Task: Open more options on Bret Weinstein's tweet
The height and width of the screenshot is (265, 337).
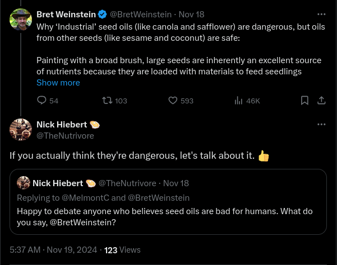Action: click(321, 15)
